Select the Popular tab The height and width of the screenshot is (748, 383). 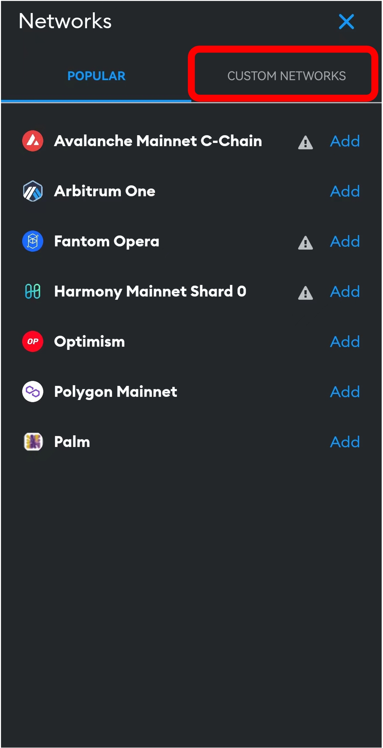(96, 76)
